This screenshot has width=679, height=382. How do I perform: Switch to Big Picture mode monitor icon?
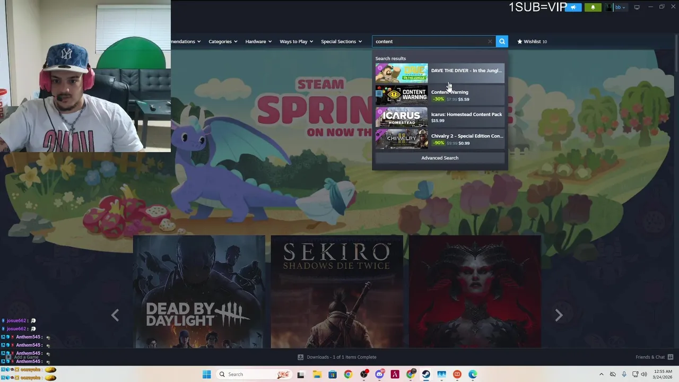(637, 7)
